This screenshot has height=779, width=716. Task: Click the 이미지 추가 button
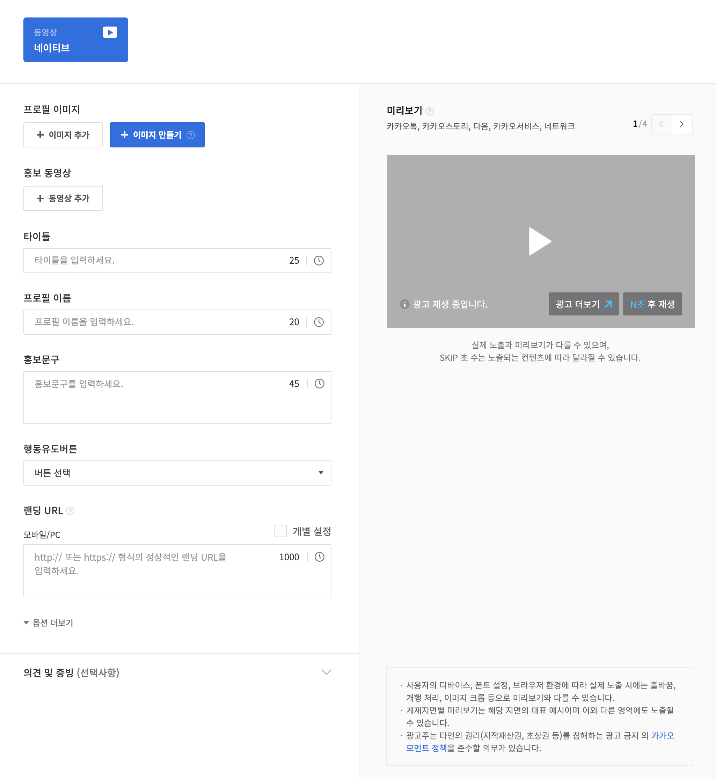click(x=63, y=135)
